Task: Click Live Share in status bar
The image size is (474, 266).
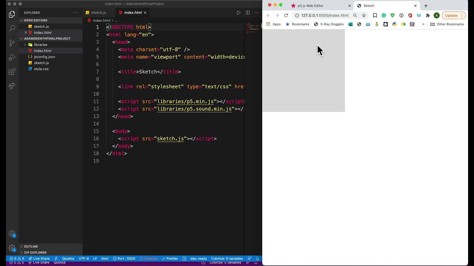Action: coord(39,259)
